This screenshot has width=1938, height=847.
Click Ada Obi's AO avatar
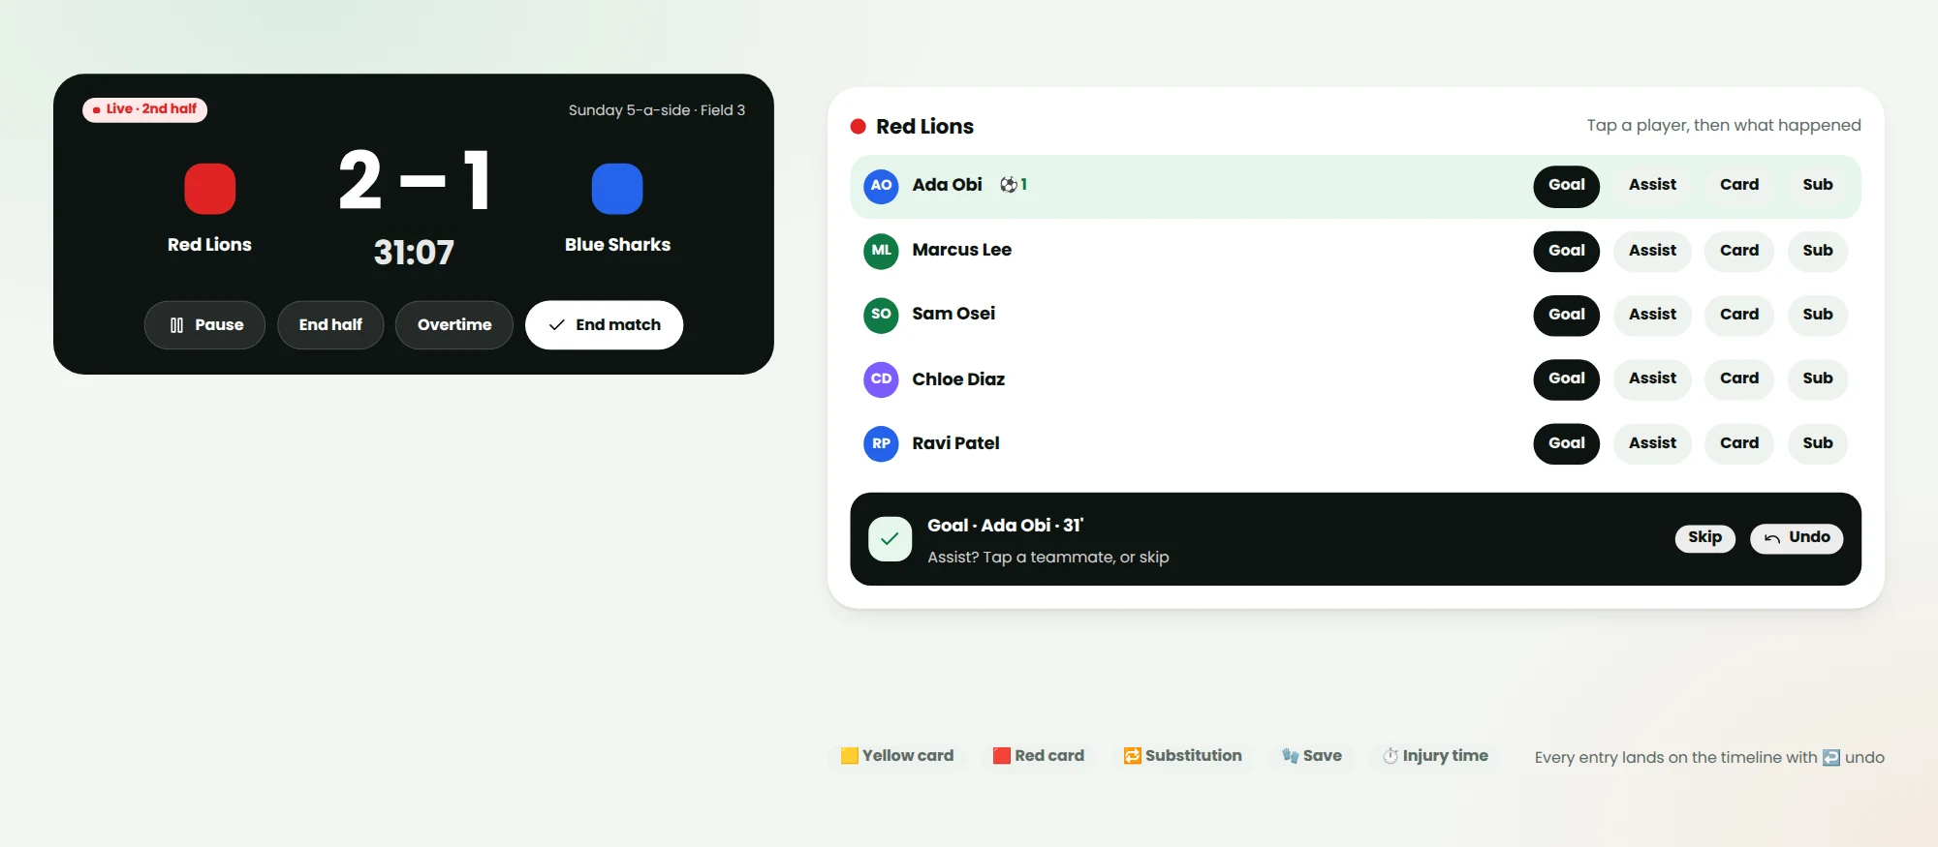881,185
